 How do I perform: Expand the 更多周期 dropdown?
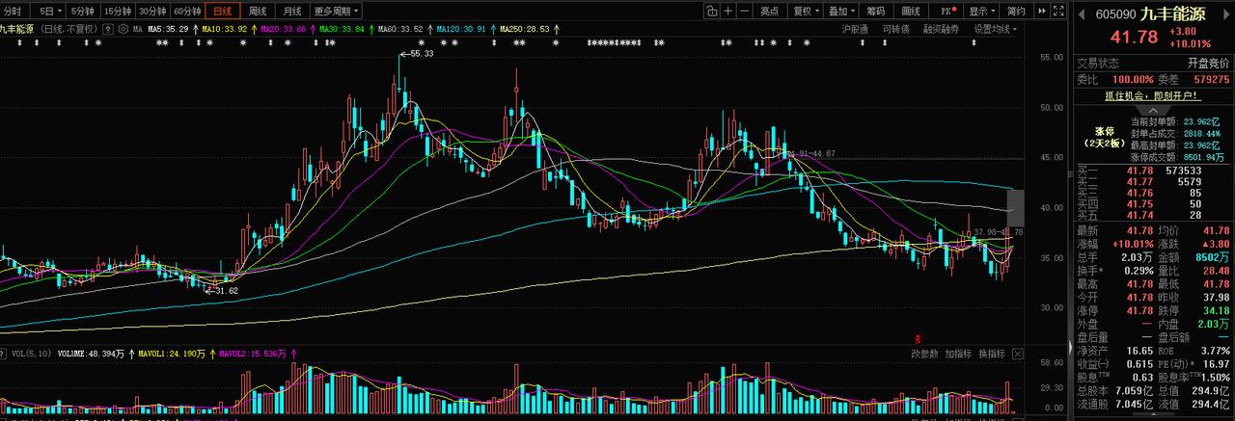[337, 11]
